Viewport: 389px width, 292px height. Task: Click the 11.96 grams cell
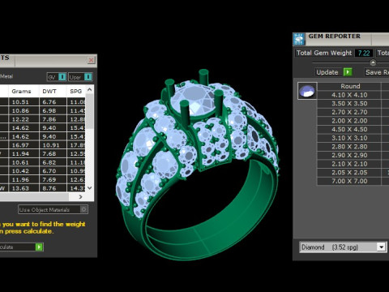(24, 180)
